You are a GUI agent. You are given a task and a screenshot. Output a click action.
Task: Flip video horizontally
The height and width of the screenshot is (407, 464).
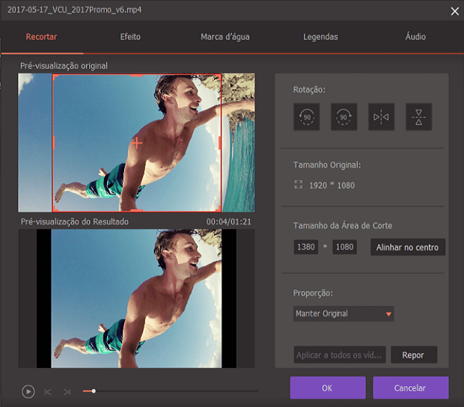point(382,117)
